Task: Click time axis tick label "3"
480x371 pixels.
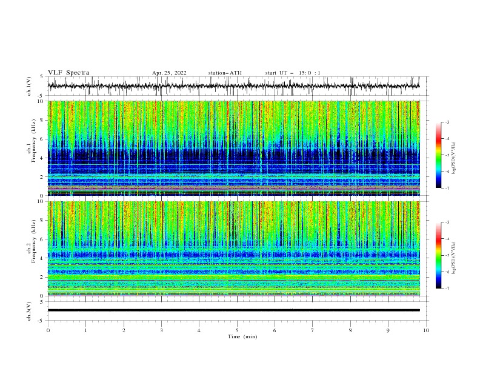Action: click(161, 330)
